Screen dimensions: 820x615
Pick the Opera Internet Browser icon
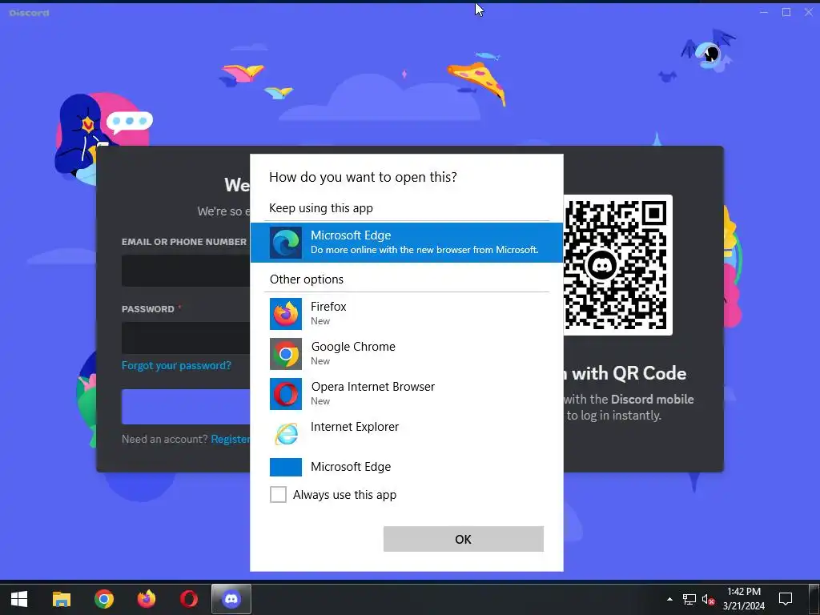[x=286, y=394]
